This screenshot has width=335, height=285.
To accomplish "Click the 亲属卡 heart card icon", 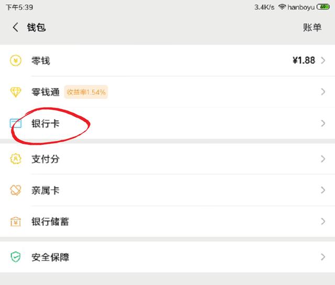I will pyautogui.click(x=16, y=190).
